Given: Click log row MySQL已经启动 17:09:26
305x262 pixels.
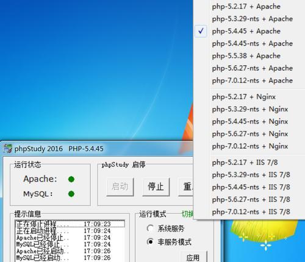Looking at the screenshot, I should [70, 258].
